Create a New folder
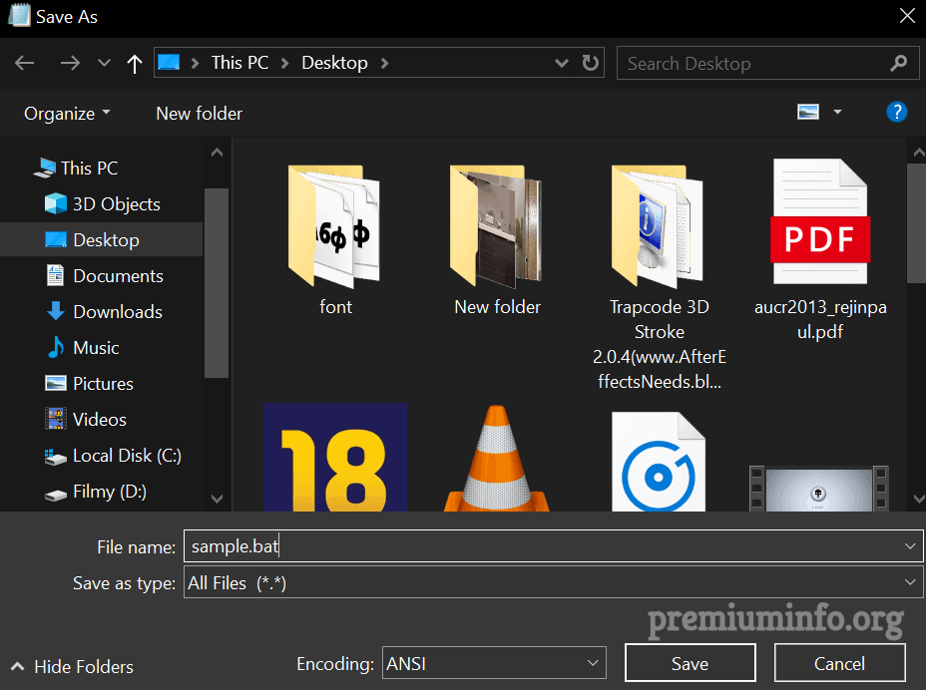The height and width of the screenshot is (690, 926). (199, 114)
